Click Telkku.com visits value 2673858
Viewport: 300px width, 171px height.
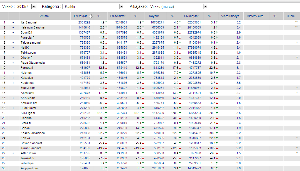(158, 53)
